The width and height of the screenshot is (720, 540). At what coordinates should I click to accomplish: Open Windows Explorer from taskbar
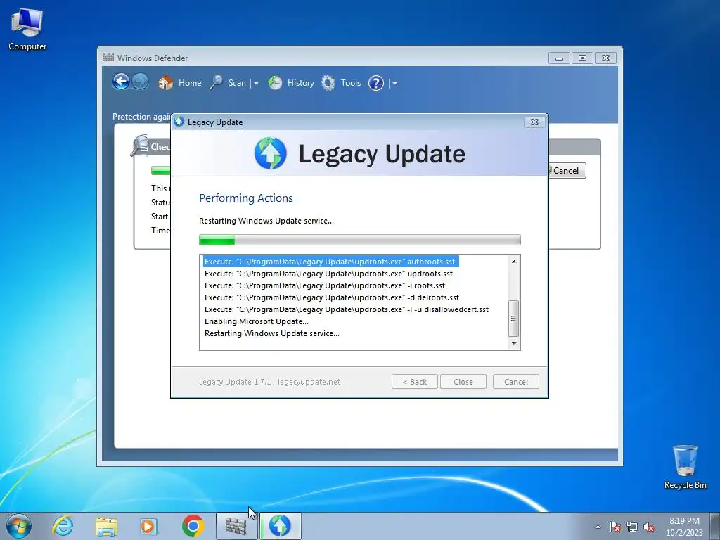[106, 526]
